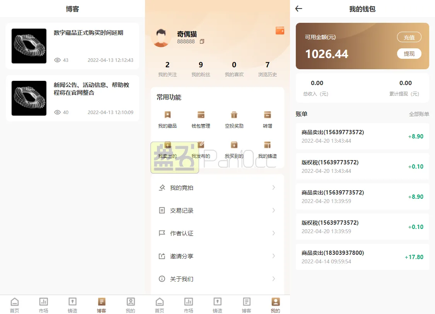Expand the 作者认证 author verification row
Screen dimensions: 435x314
(x=217, y=233)
